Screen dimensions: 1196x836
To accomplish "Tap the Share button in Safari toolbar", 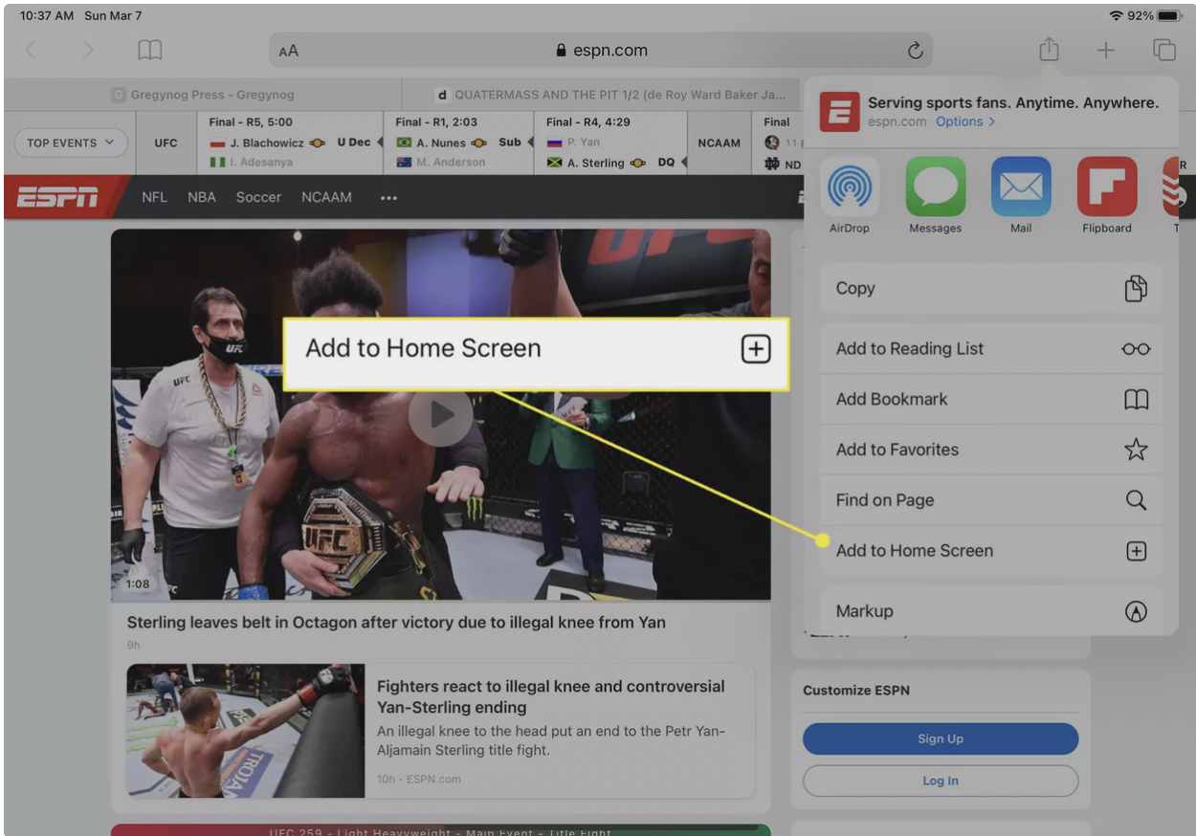I will 1049,50.
